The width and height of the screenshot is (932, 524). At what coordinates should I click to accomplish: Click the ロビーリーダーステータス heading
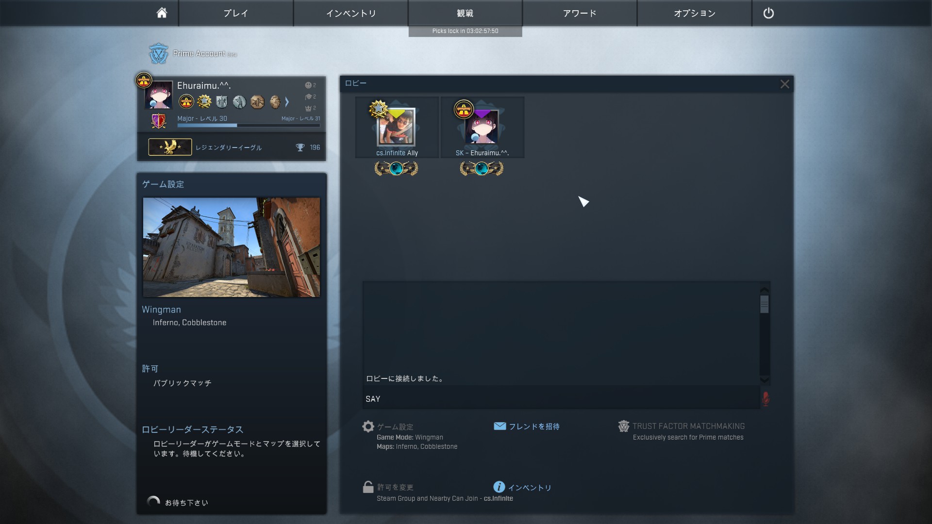point(192,430)
